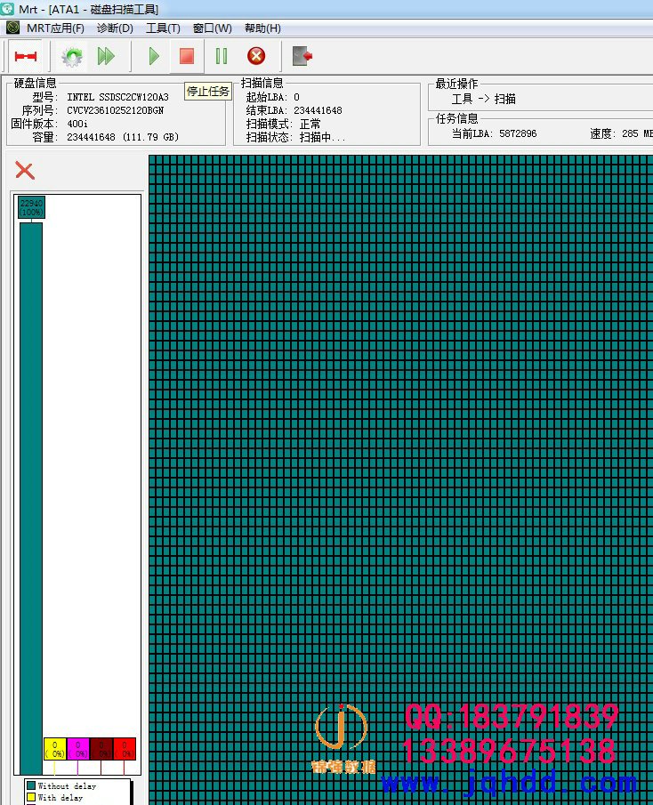Click the 结束LBA value 234441648

(318, 110)
